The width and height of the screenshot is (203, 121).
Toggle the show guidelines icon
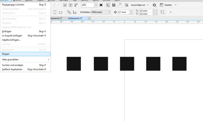click(x=119, y=5)
